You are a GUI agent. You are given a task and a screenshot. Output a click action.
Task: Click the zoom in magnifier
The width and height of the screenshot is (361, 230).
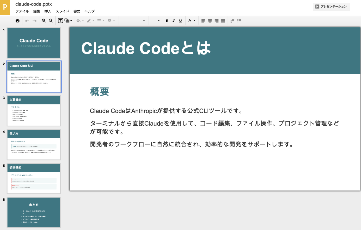tap(44, 21)
